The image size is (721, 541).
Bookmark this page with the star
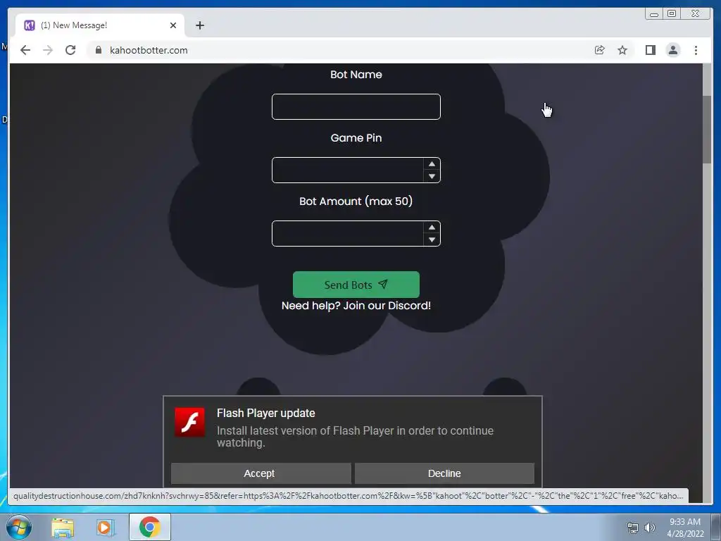coord(622,50)
